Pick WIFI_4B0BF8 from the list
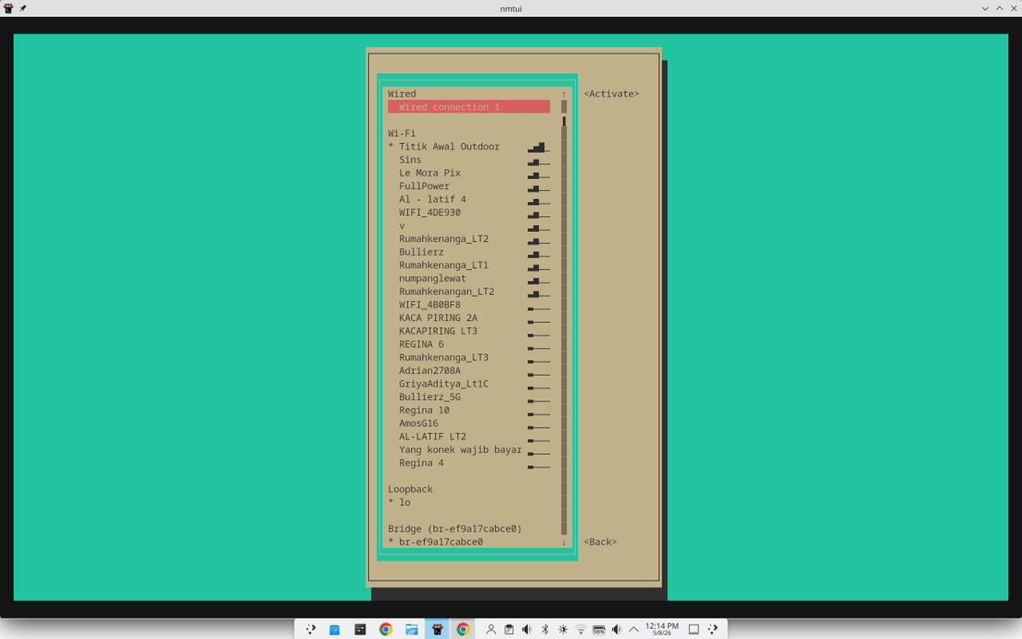 point(468,305)
